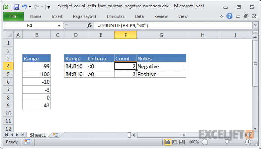Screen dimensions: 261x149
Task: Select the Sheet1 tab
Action: (38, 135)
